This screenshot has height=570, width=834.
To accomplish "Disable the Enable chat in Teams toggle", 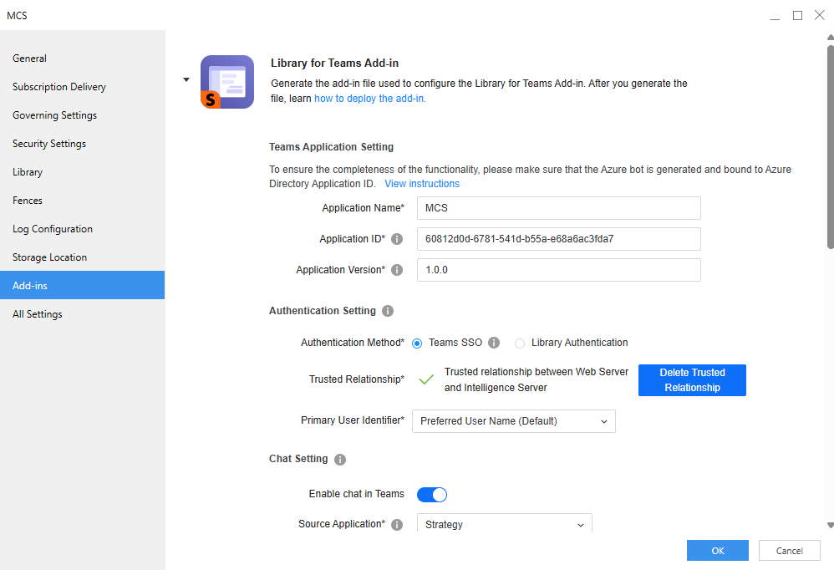I will (x=432, y=494).
